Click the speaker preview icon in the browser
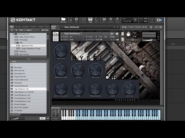This screenshot has width=185, height=138. [48, 118]
